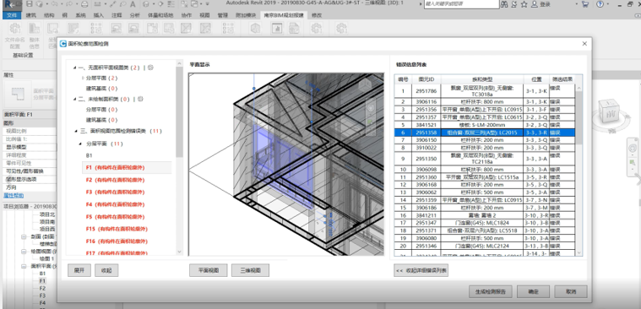Collapse the 面积平面 node in project browser
The height and width of the screenshot is (309, 641).
click(x=24, y=266)
